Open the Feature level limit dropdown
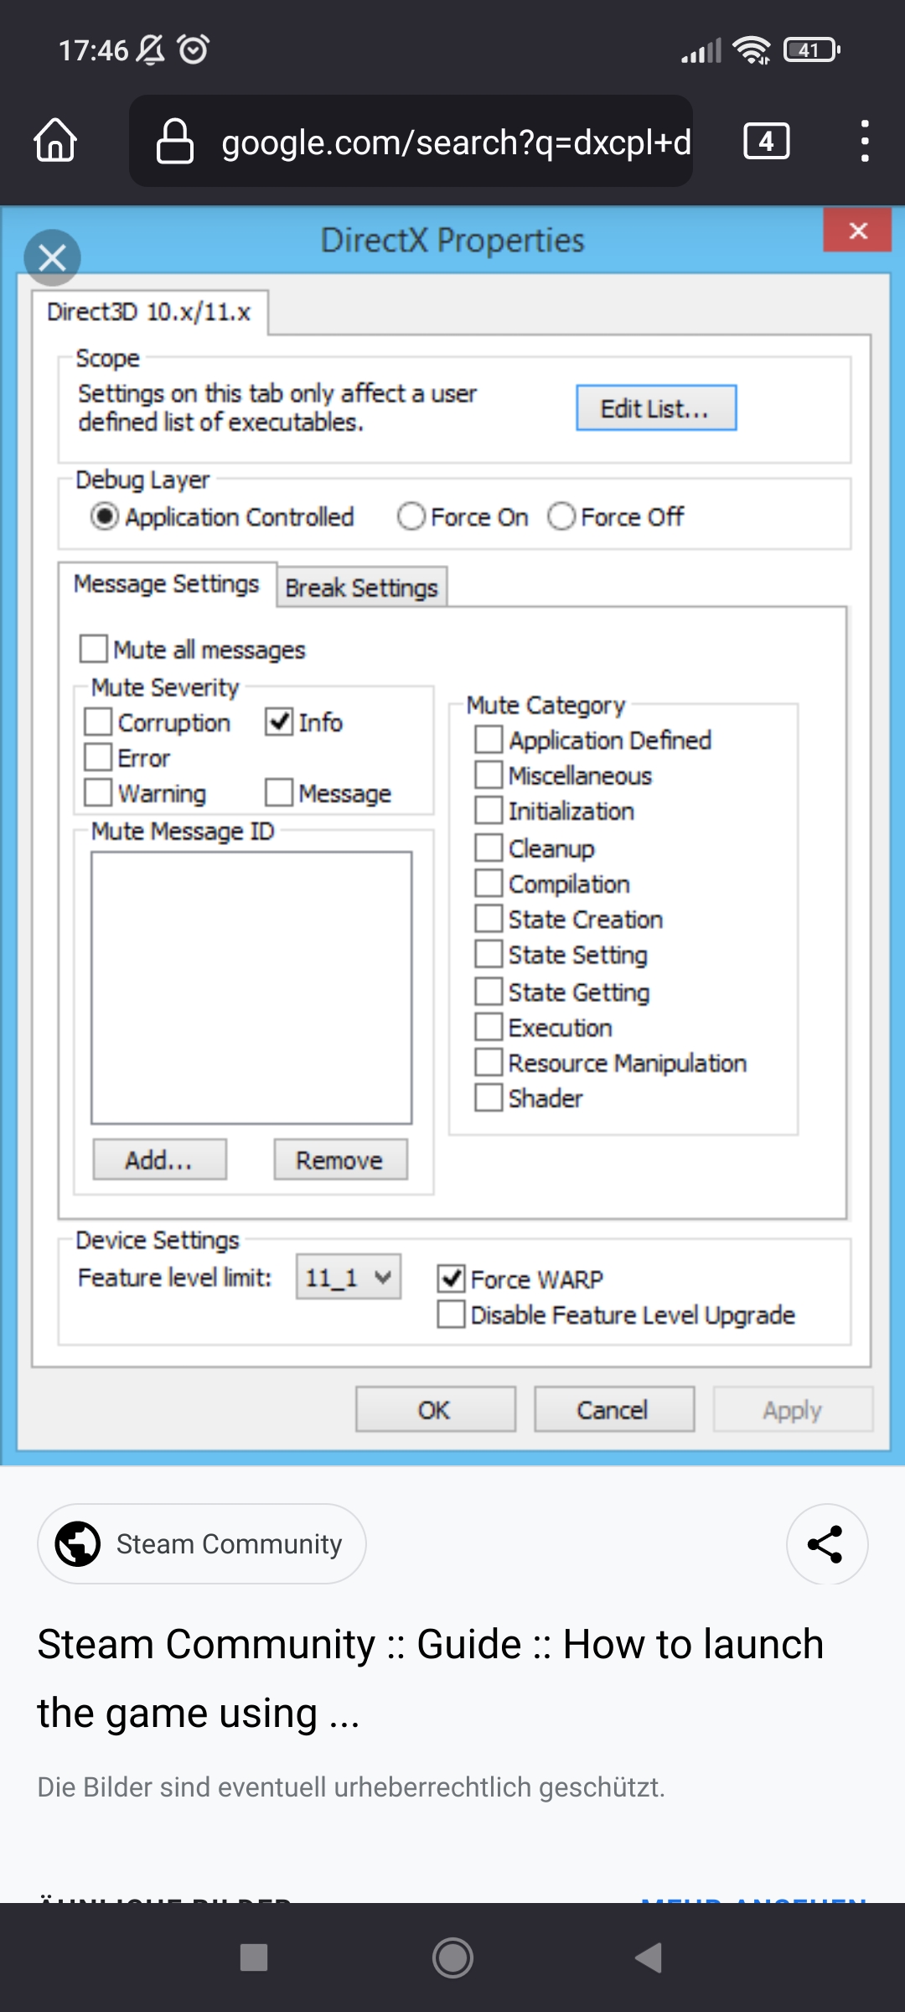The image size is (905, 2012). pyautogui.click(x=349, y=1277)
